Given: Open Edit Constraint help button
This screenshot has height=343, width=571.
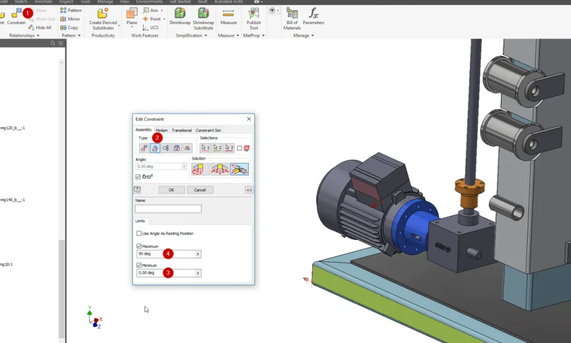Looking at the screenshot, I should (138, 190).
